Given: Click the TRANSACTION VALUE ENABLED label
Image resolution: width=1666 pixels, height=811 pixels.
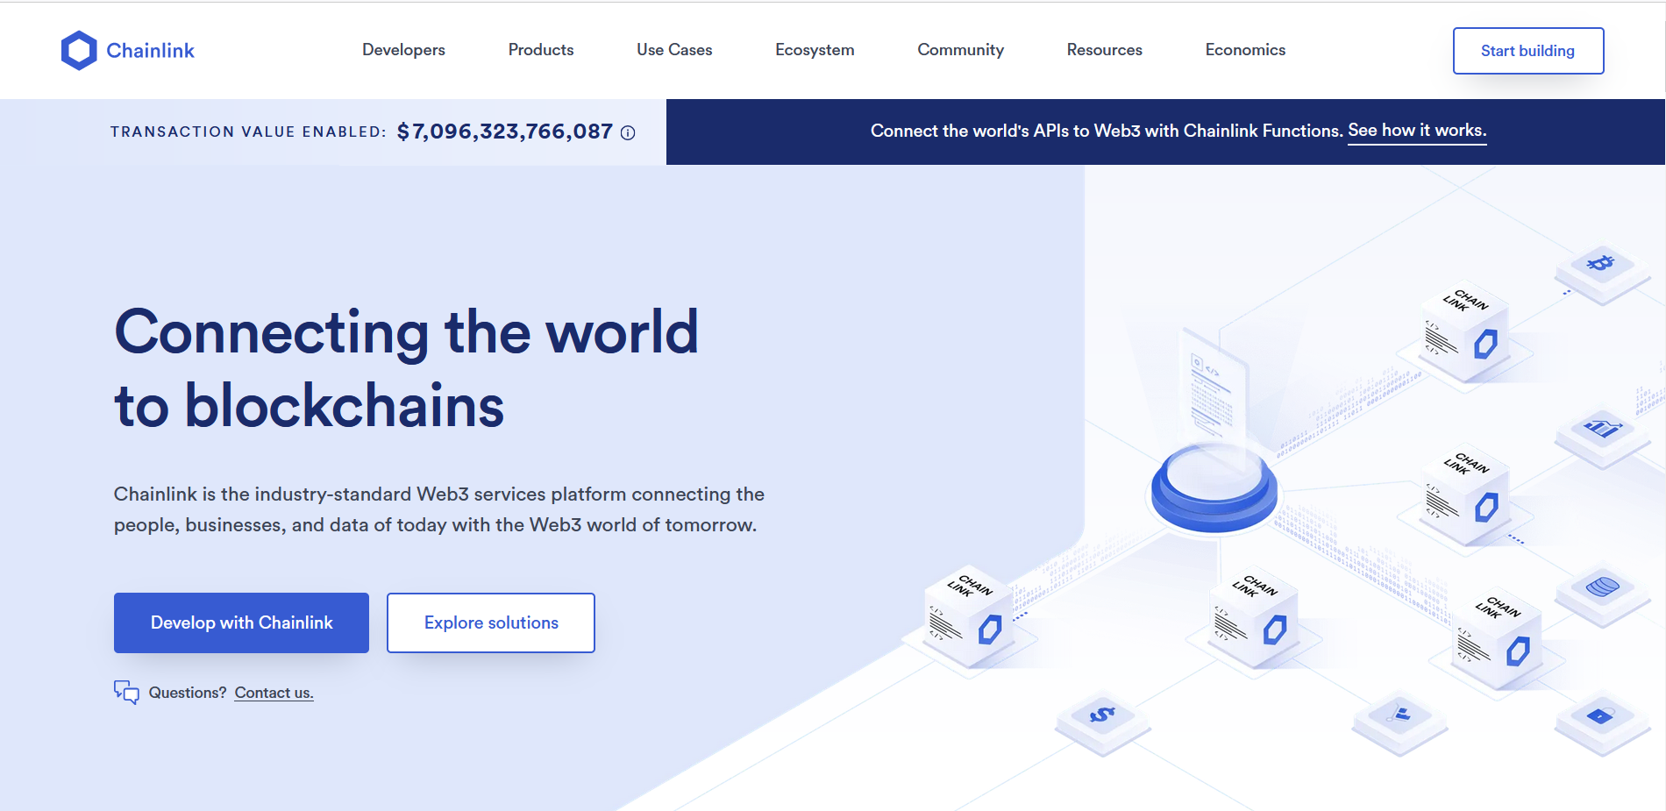Looking at the screenshot, I should coord(248,132).
